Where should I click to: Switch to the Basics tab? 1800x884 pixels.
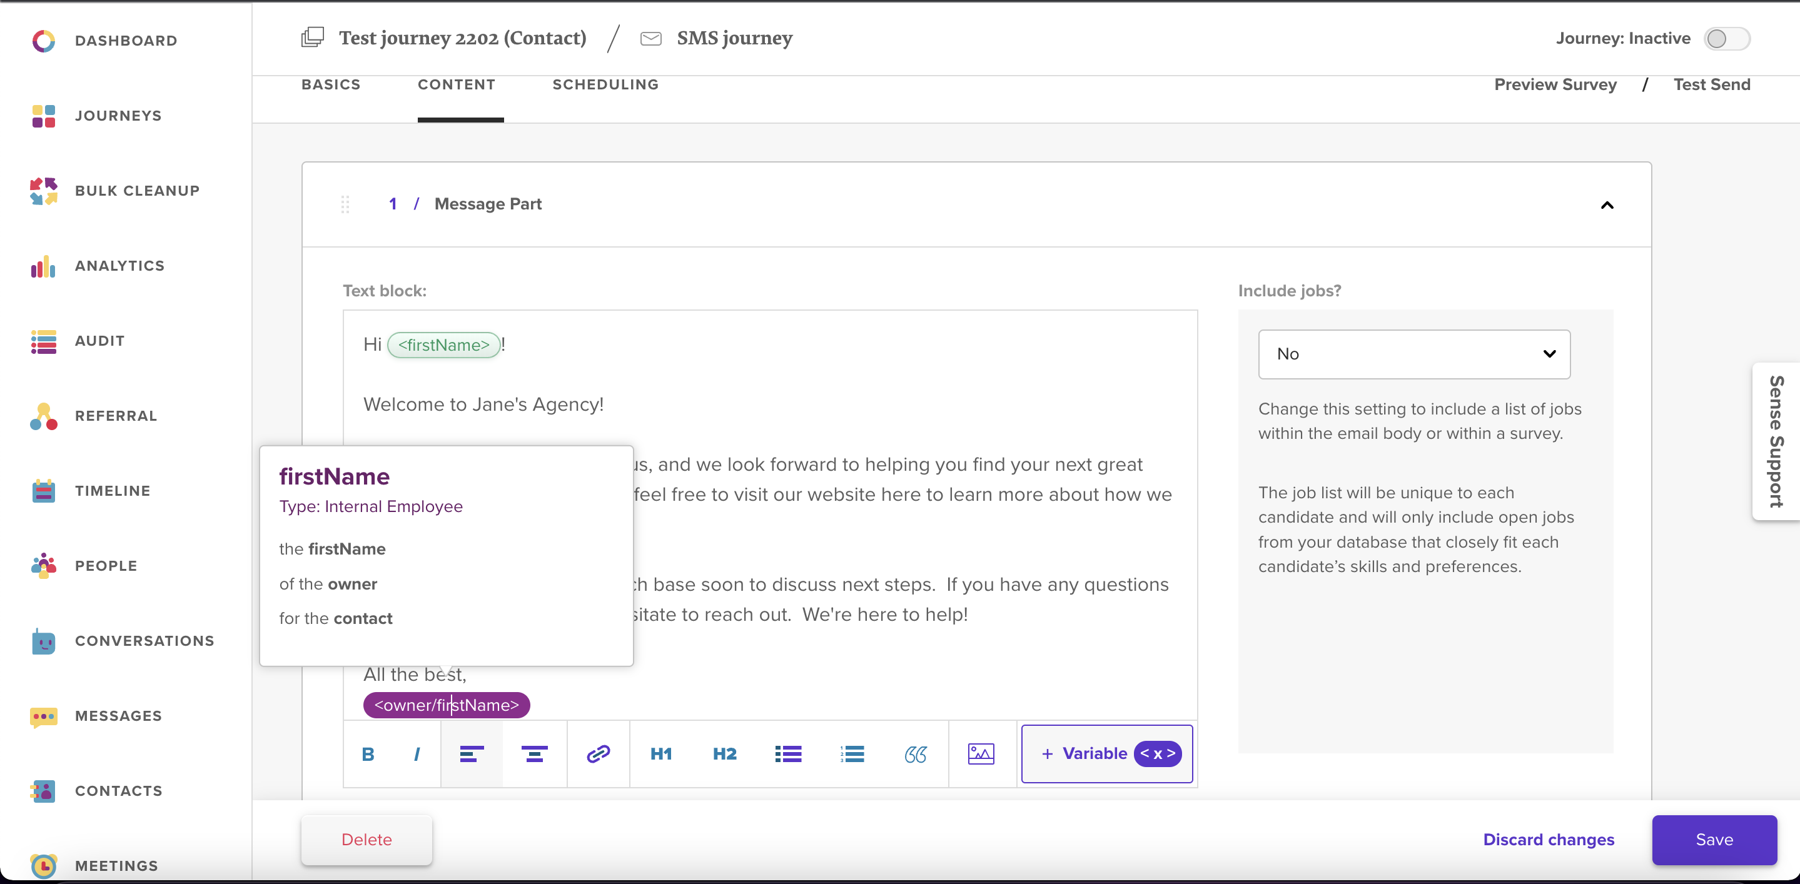coord(330,84)
